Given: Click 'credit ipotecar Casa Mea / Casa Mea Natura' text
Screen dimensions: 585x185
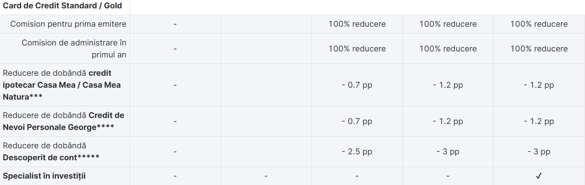Looking at the screenshot, I should click(62, 85).
